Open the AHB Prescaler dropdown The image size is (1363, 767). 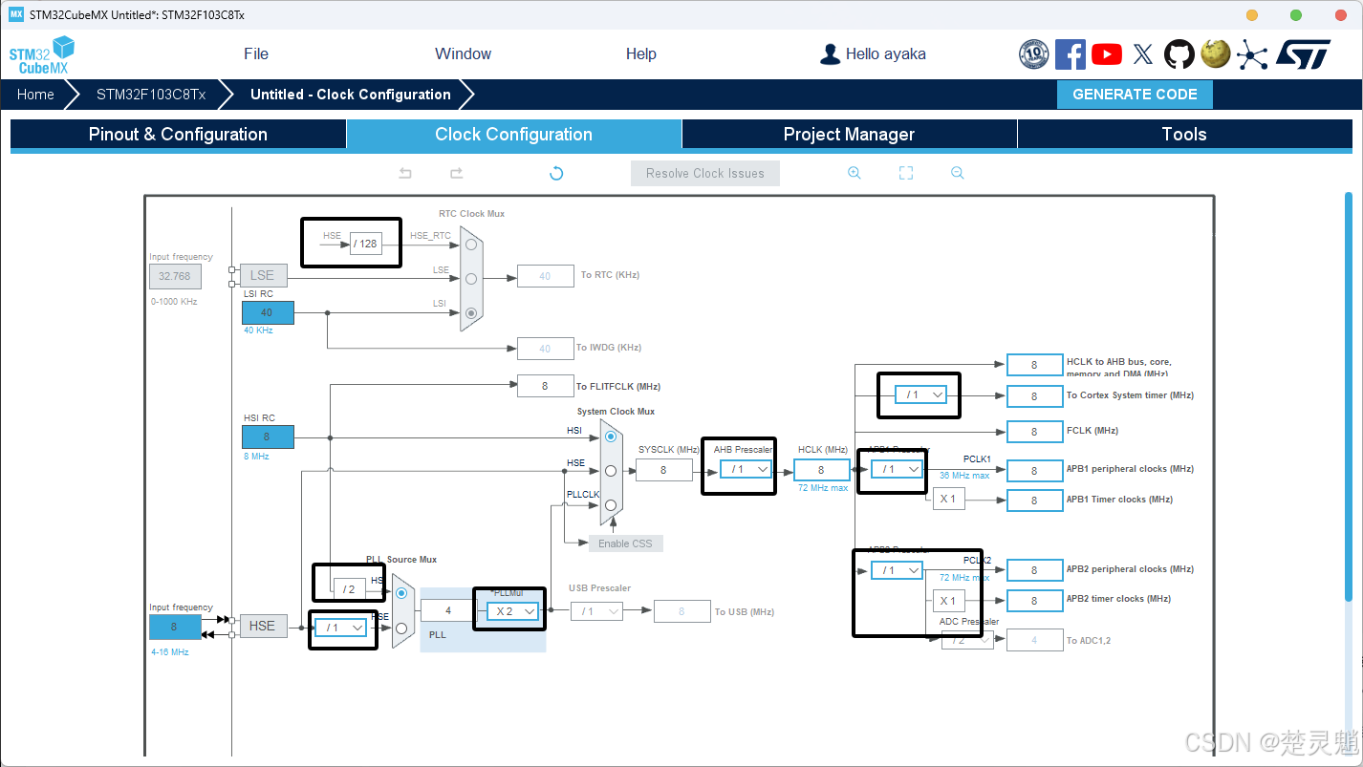click(746, 469)
